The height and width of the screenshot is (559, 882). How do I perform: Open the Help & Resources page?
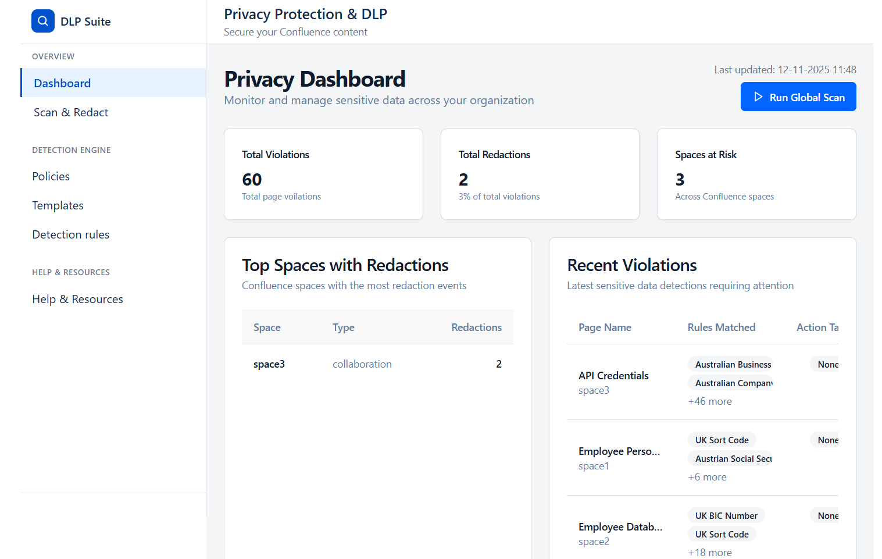[x=78, y=299]
